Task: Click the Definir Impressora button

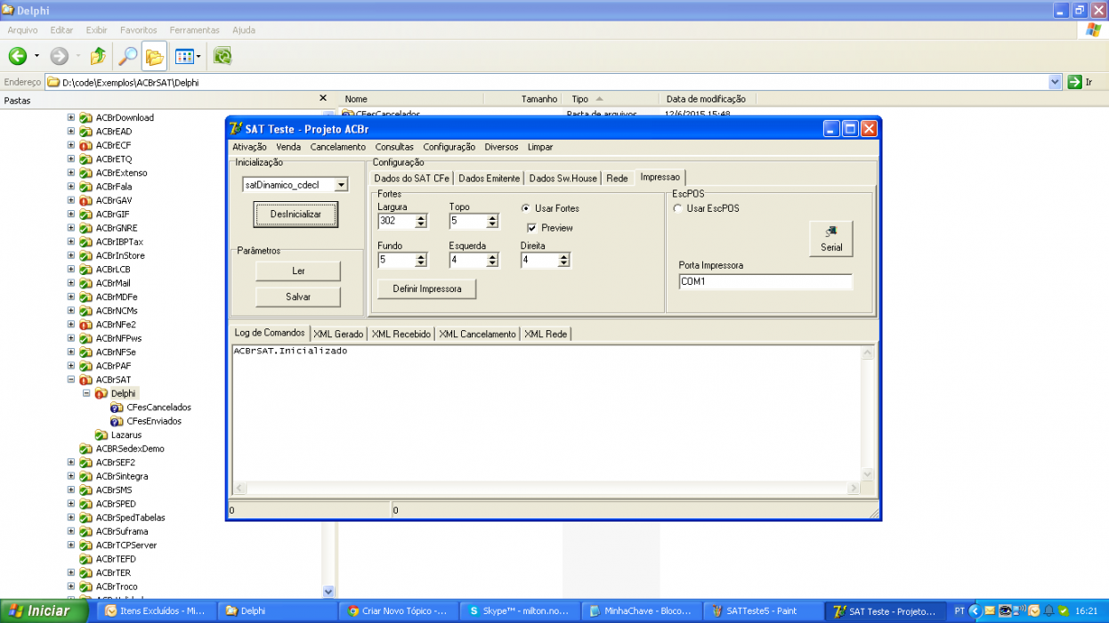Action: 427,289
